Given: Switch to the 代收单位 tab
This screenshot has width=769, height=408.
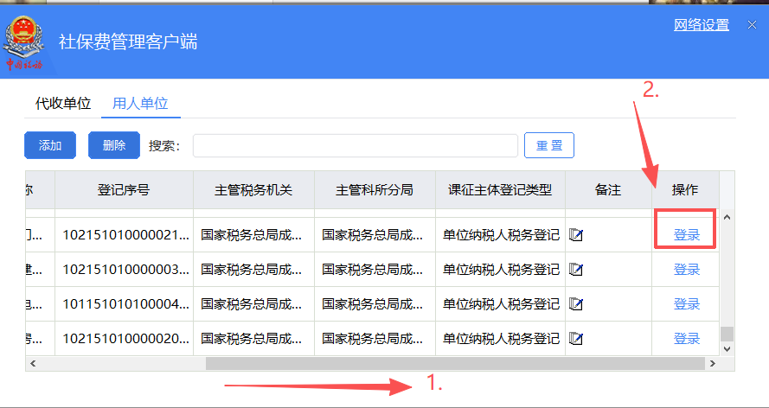Looking at the screenshot, I should click(x=62, y=104).
